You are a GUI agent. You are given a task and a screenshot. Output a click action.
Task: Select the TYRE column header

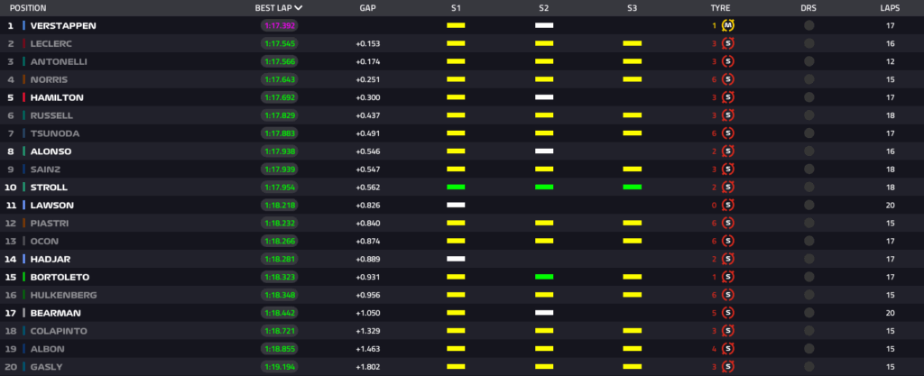pos(722,7)
